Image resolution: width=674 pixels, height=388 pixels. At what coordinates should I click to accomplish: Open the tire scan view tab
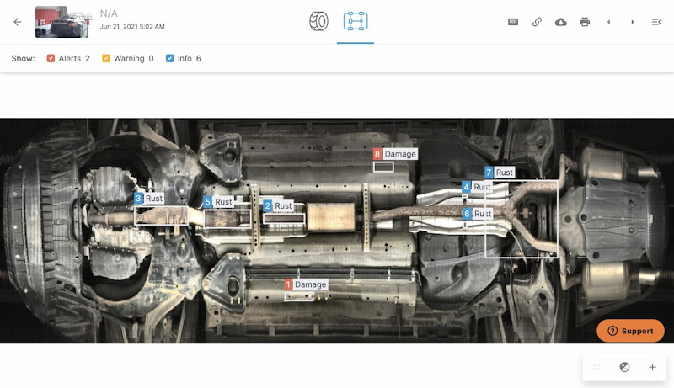[318, 22]
